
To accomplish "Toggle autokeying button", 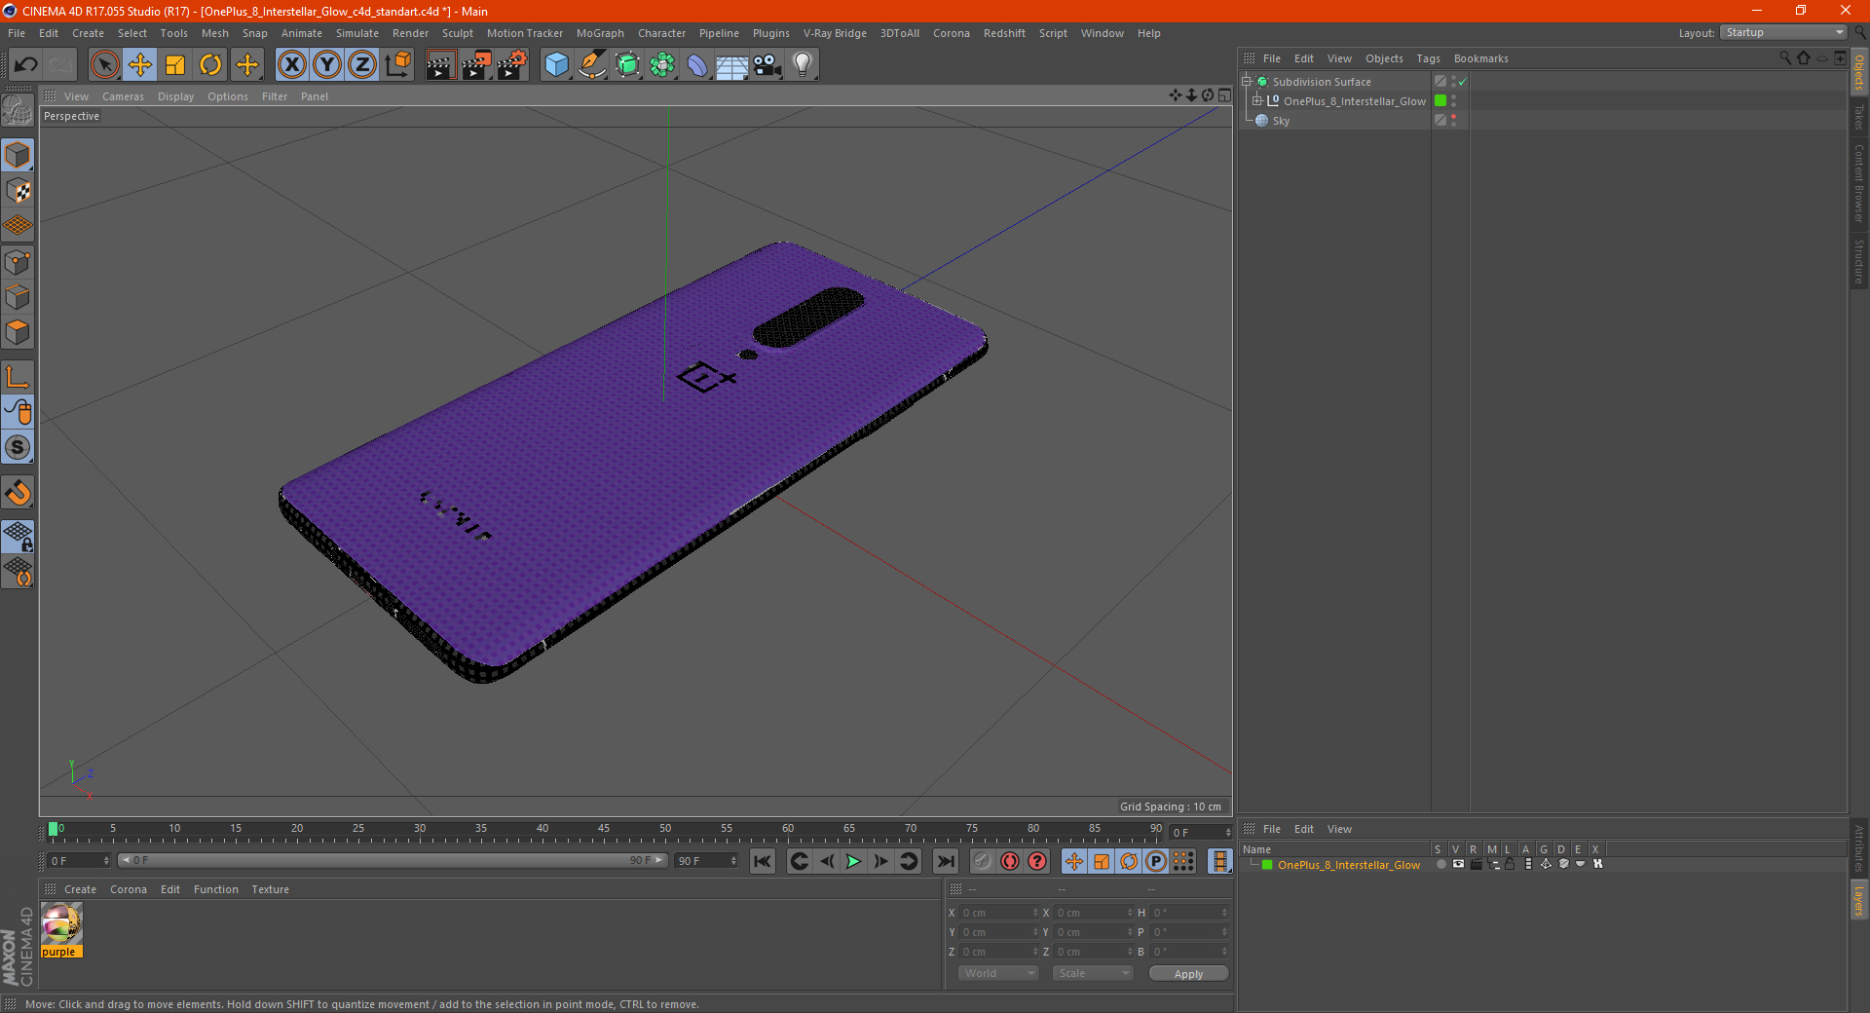I will point(1010,861).
